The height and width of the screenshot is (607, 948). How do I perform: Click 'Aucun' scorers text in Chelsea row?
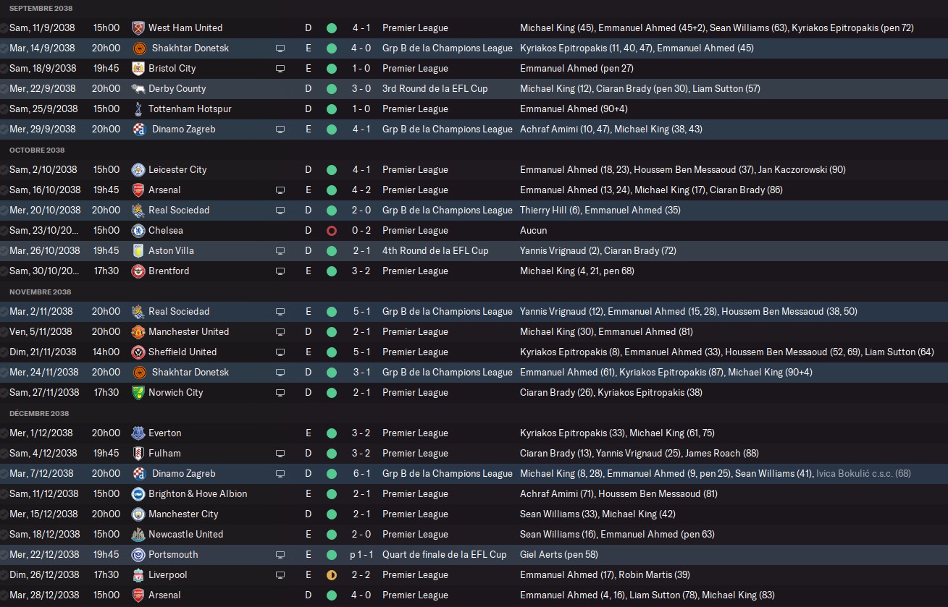[x=534, y=230]
